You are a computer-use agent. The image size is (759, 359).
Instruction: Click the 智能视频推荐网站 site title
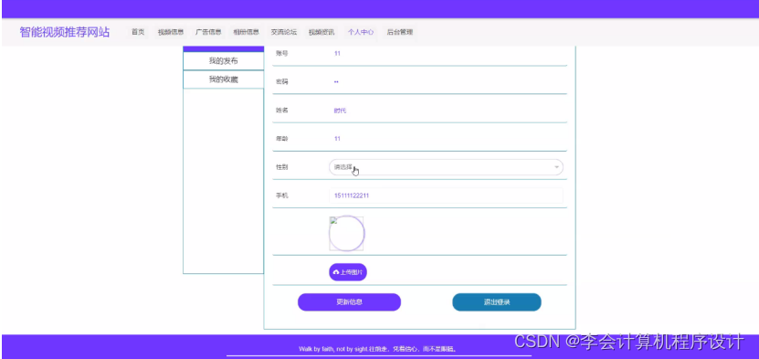pos(64,32)
